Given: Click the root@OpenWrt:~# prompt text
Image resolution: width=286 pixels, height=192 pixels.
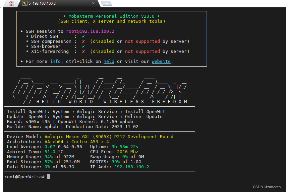Looking at the screenshot, I should coord(24,177).
